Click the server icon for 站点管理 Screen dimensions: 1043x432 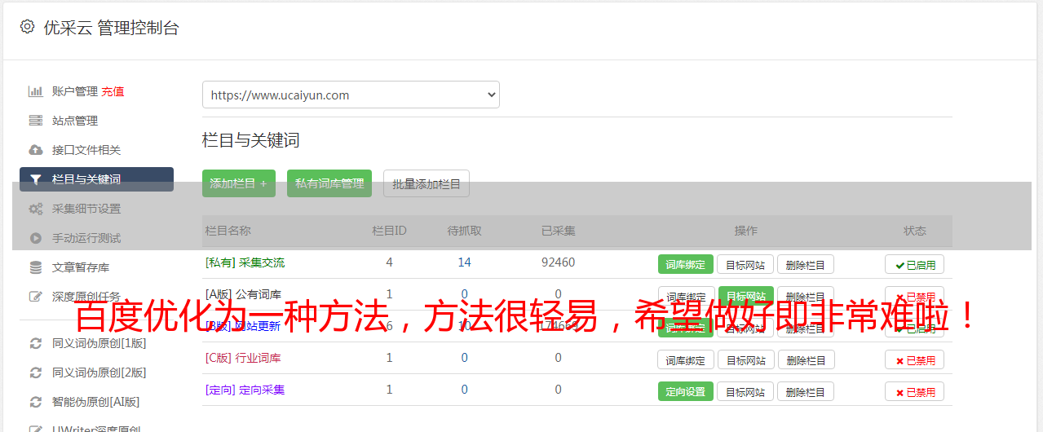click(36, 121)
